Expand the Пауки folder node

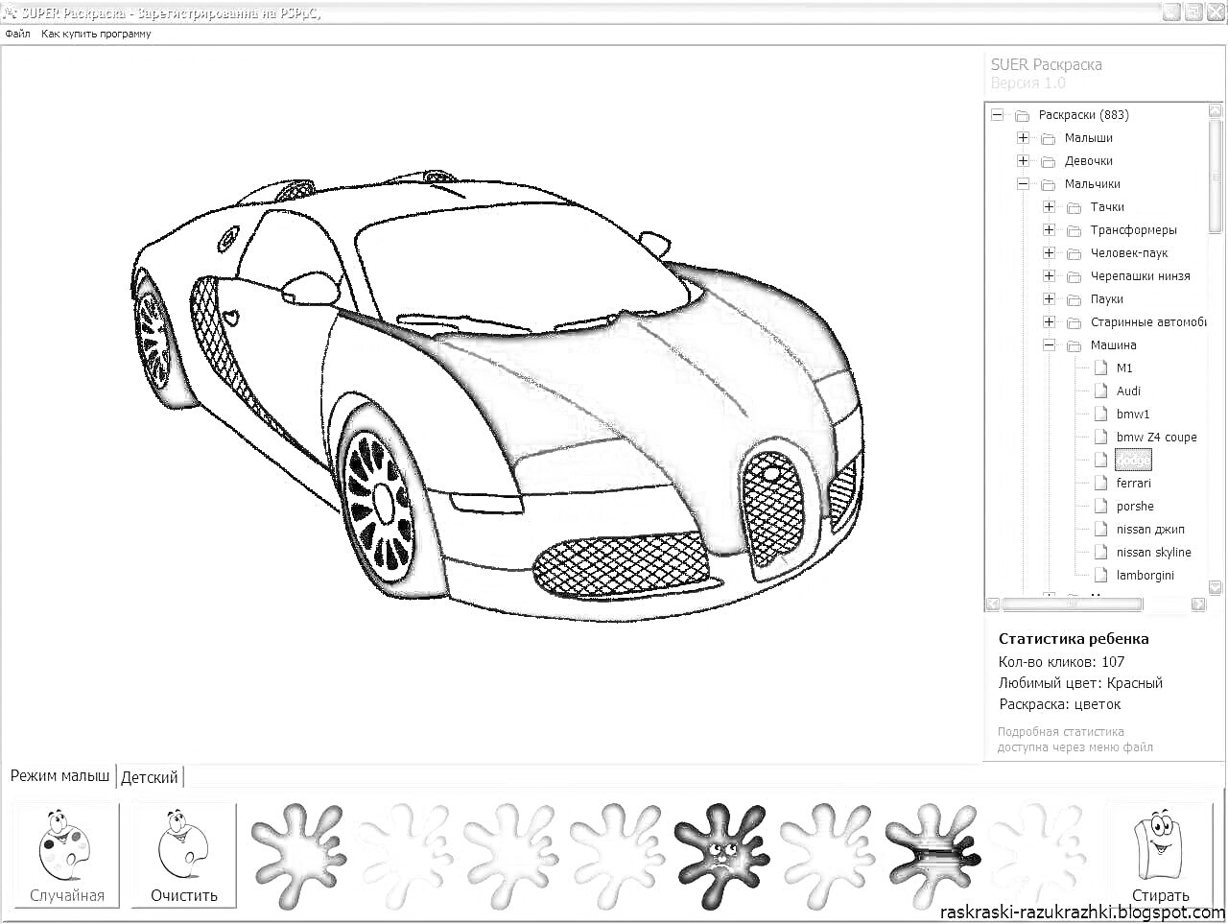point(1049,299)
